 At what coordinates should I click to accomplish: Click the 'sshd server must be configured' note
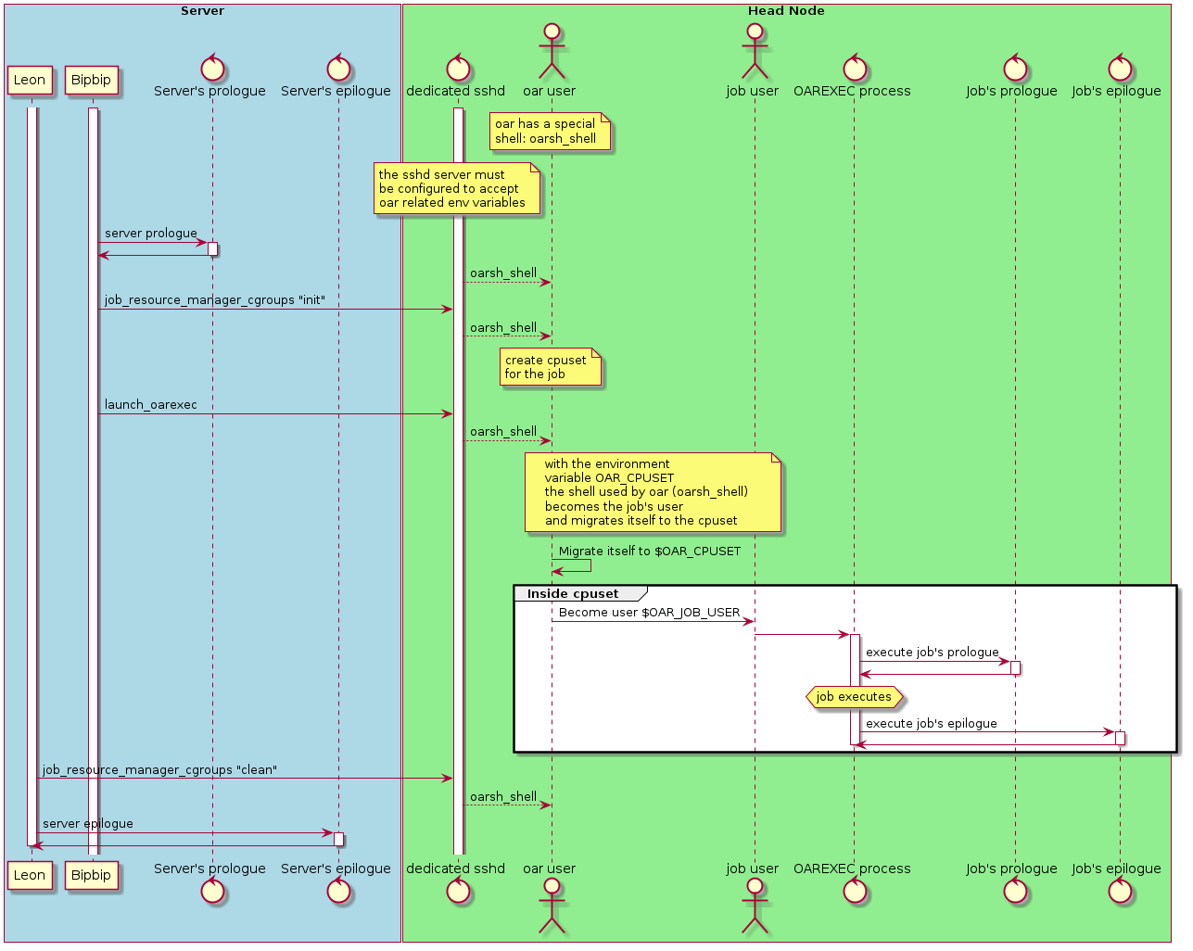[x=457, y=188]
